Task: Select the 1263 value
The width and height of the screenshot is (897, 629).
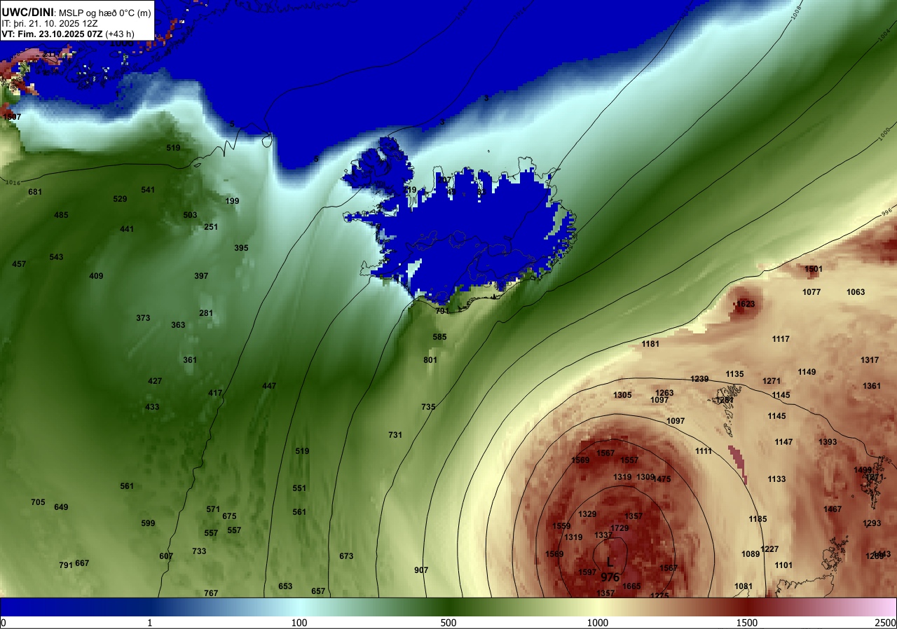Action: [664, 393]
